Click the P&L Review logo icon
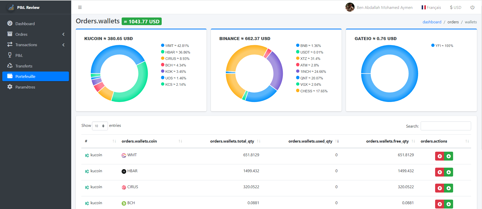Screen dimensions: 482x209 [11, 7]
